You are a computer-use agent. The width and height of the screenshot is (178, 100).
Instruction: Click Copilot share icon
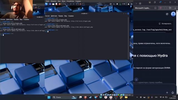click(x=167, y=14)
